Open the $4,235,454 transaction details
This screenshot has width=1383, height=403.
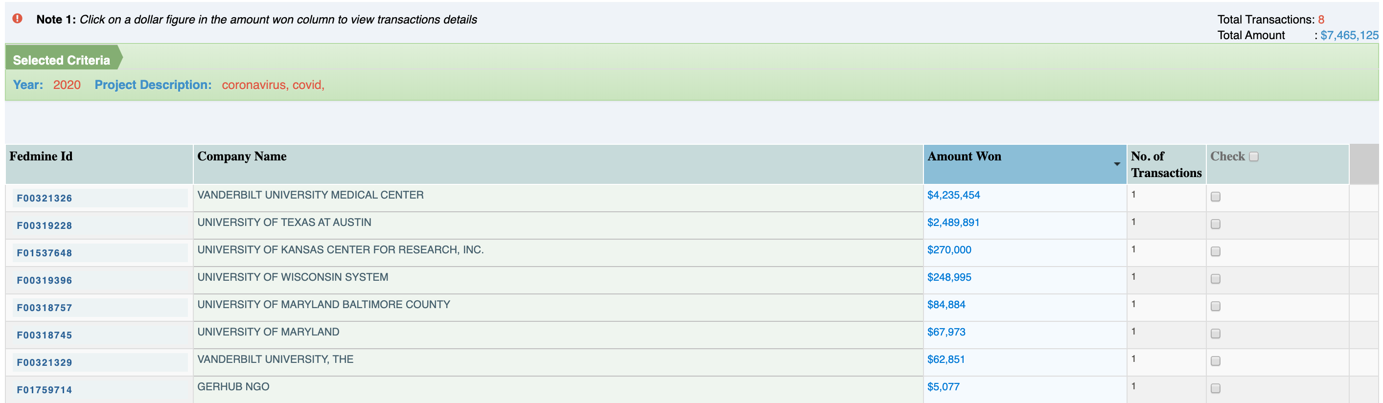(953, 195)
